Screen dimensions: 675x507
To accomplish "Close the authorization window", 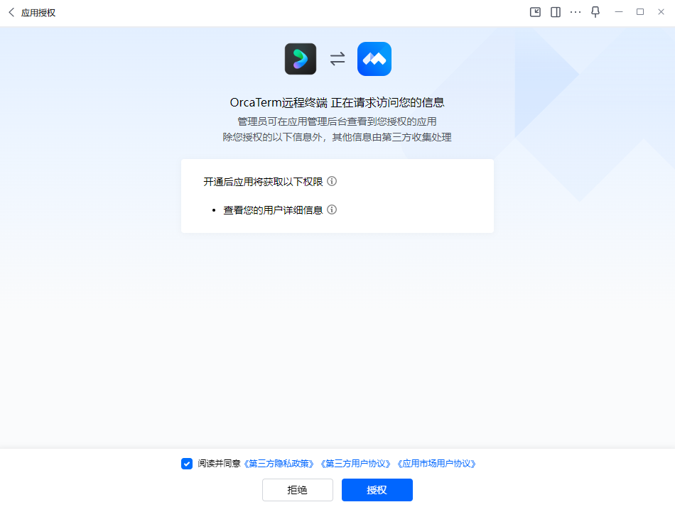I will [661, 12].
